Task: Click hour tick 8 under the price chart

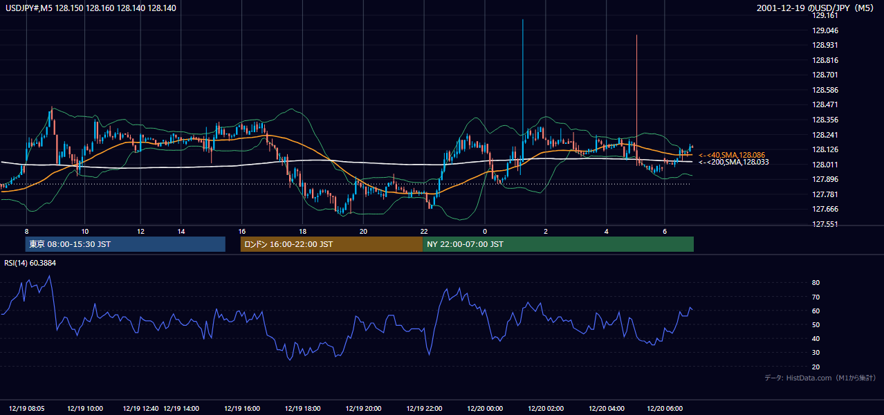Action: (x=26, y=231)
